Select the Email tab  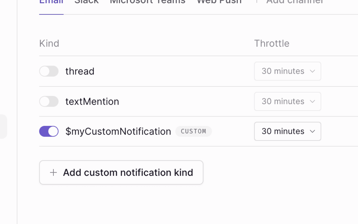[x=51, y=3]
